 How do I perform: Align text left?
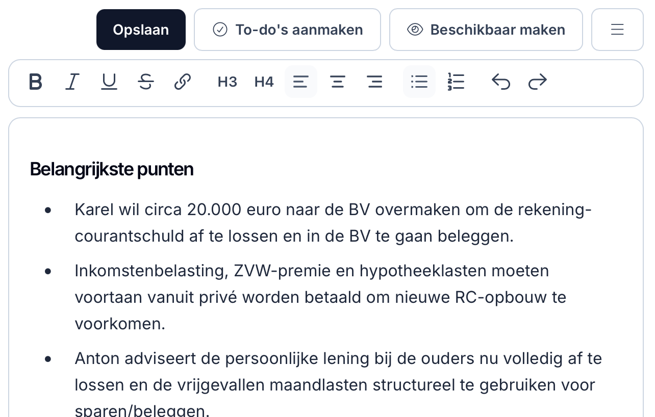(x=301, y=82)
